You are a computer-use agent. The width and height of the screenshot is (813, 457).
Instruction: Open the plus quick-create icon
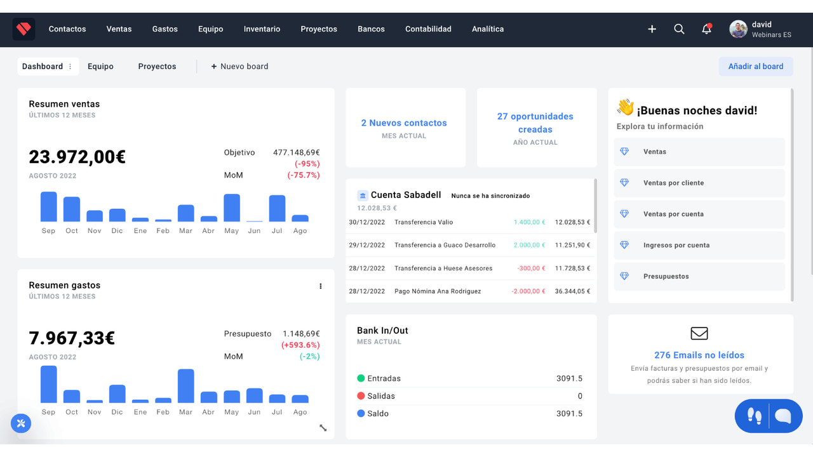point(652,29)
